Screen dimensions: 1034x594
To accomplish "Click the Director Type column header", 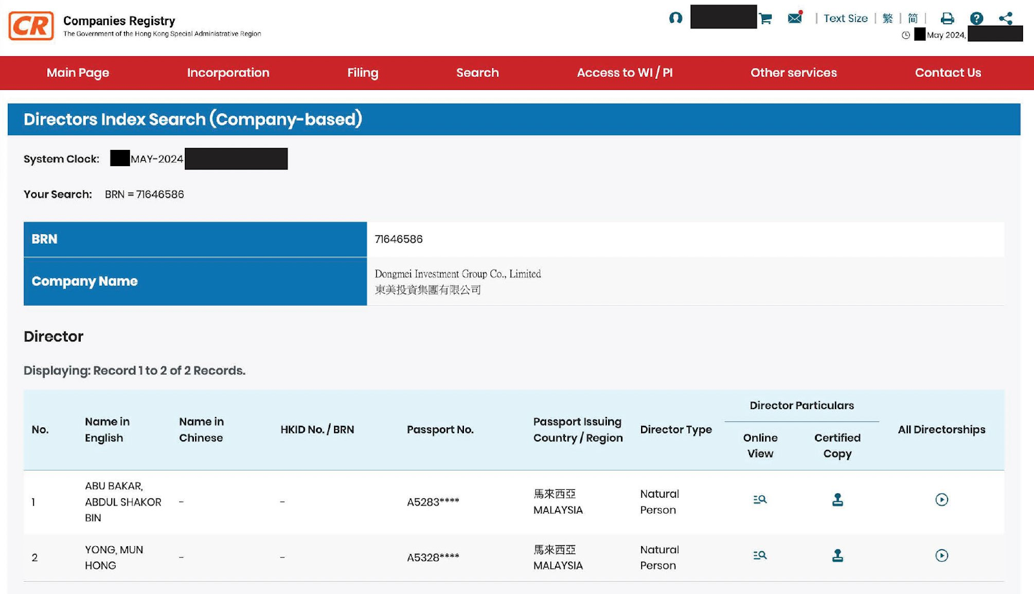I will (676, 429).
